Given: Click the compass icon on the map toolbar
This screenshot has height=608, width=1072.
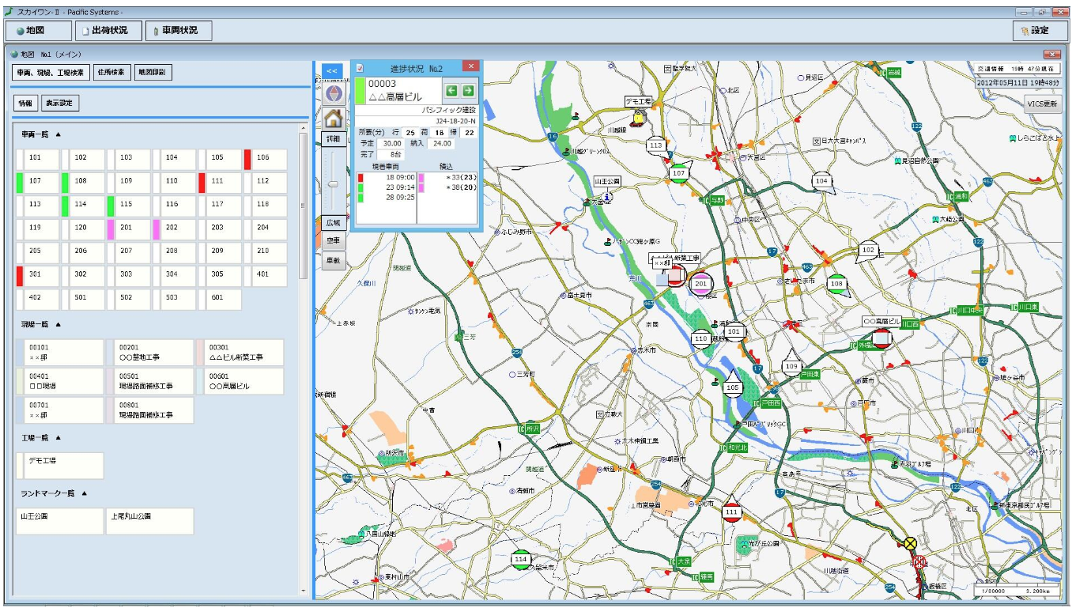Looking at the screenshot, I should [x=333, y=94].
